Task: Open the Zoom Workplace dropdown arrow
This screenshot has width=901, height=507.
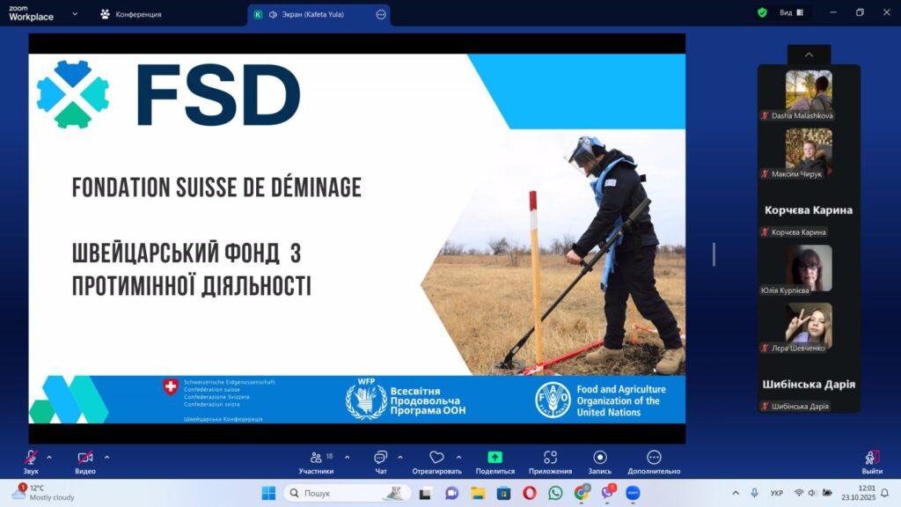Action: [74, 14]
